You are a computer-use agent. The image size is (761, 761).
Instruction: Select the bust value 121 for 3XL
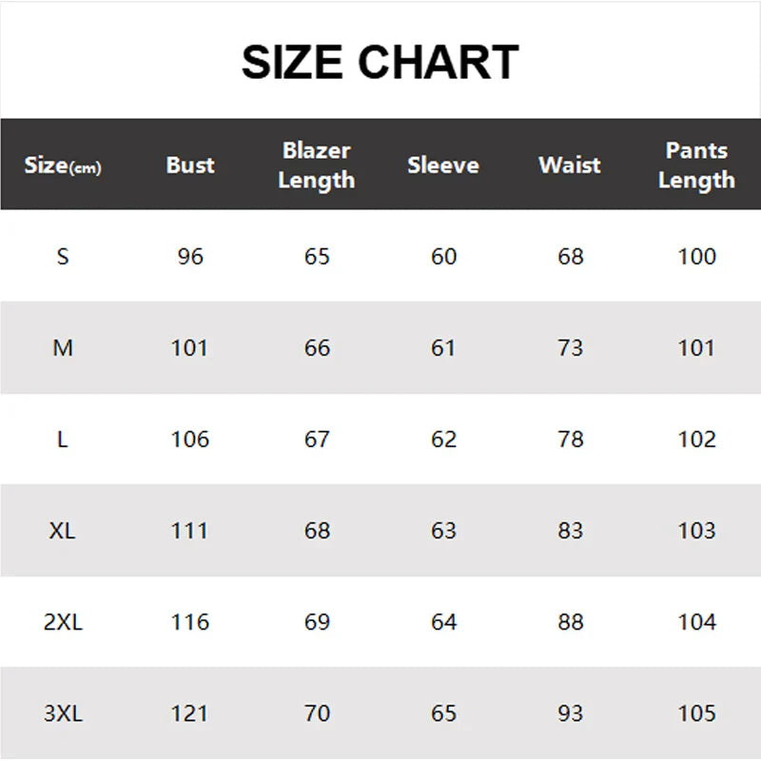click(190, 713)
